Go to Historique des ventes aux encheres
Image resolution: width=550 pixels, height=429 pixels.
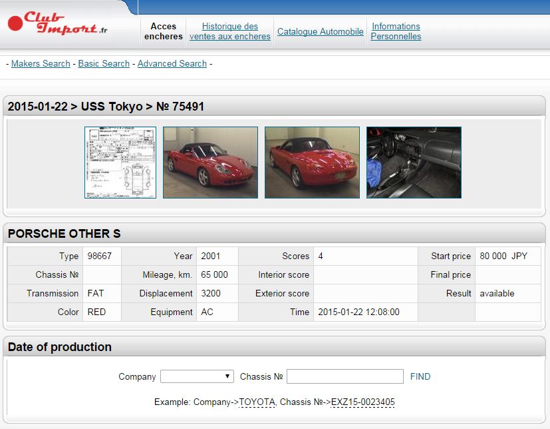[x=230, y=31]
